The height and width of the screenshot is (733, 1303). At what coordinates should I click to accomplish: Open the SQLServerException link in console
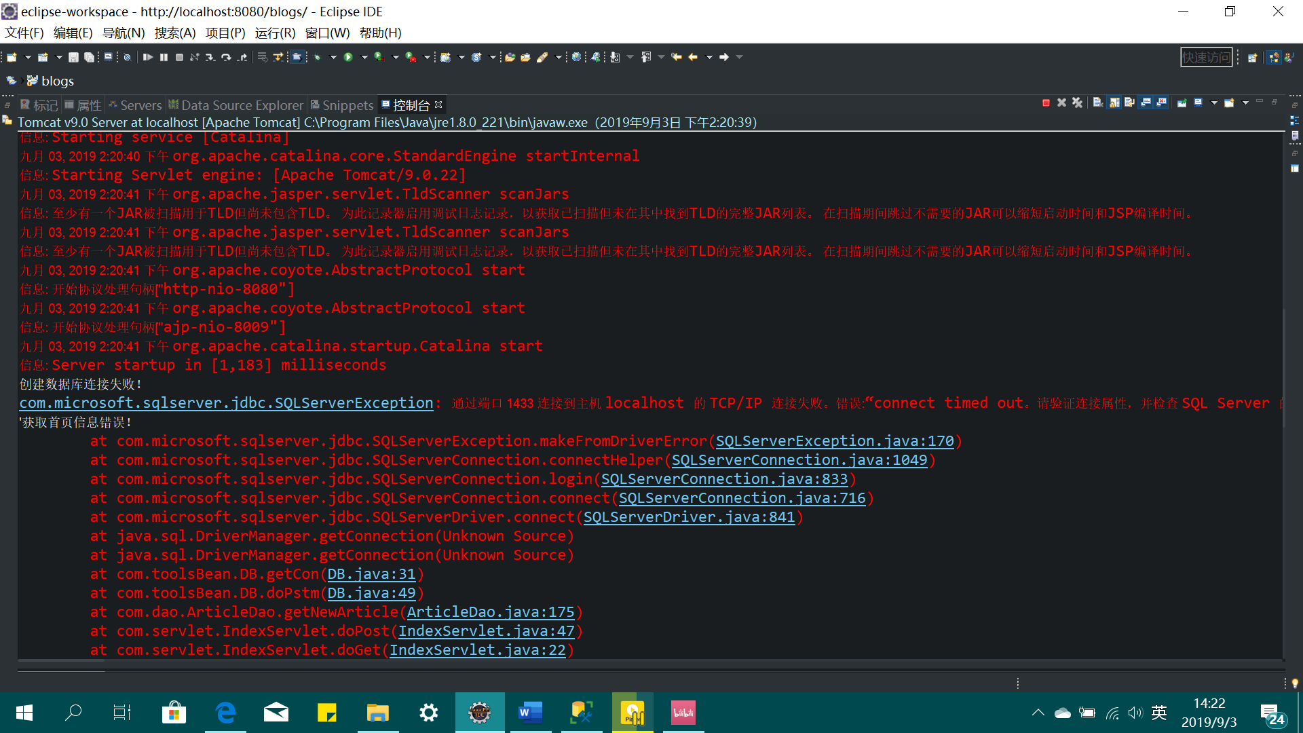[226, 403]
